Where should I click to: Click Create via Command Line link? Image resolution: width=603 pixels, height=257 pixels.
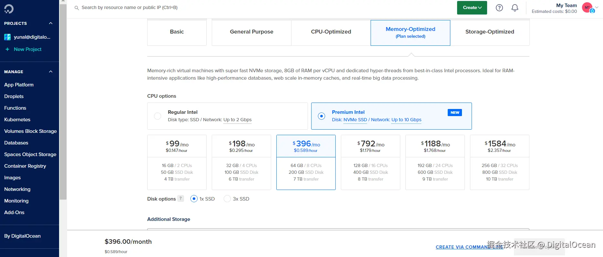469,247
